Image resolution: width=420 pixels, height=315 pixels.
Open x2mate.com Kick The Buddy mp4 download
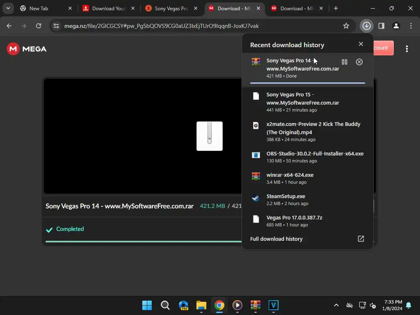click(x=308, y=132)
